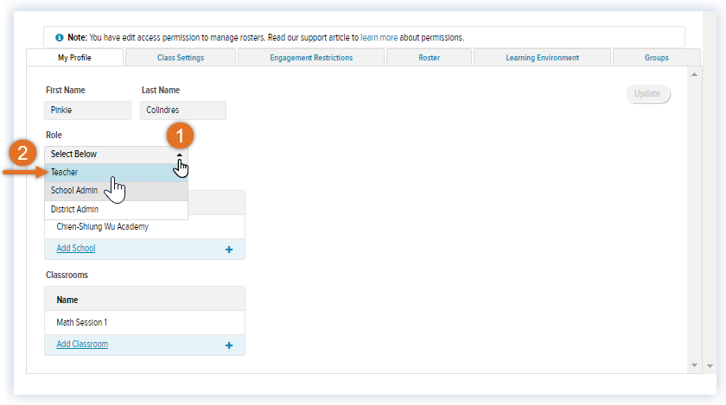Click the panel scrollbar down arrow
This screenshot has width=726, height=405.
pyautogui.click(x=694, y=365)
